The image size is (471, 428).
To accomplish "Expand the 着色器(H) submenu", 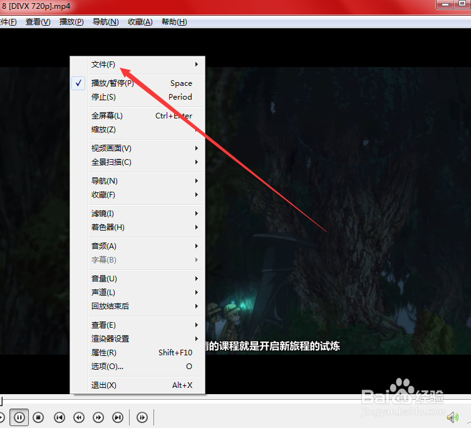I will [138, 227].
